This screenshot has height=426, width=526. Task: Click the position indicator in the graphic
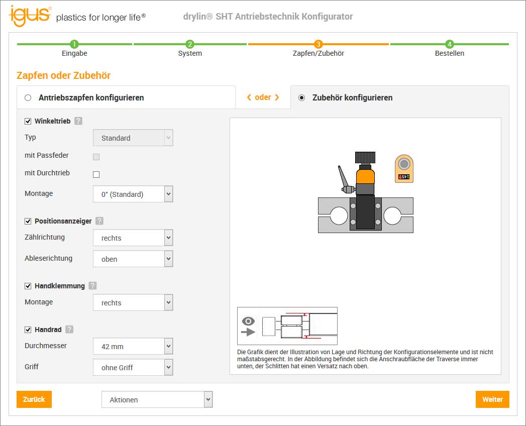click(404, 168)
